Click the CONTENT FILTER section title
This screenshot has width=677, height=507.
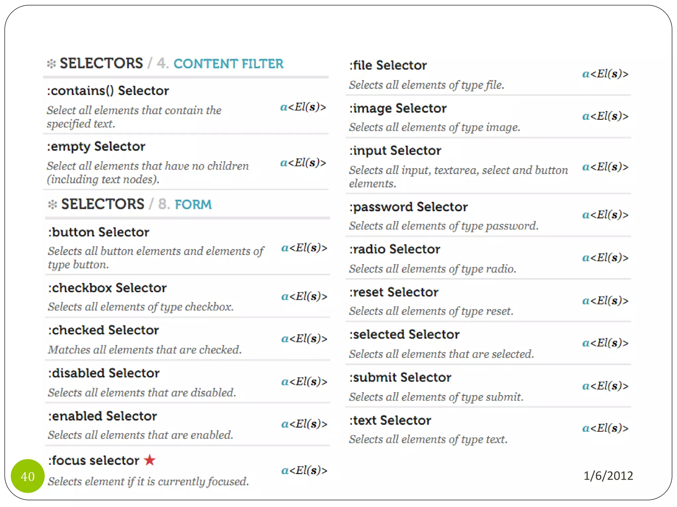[228, 64]
